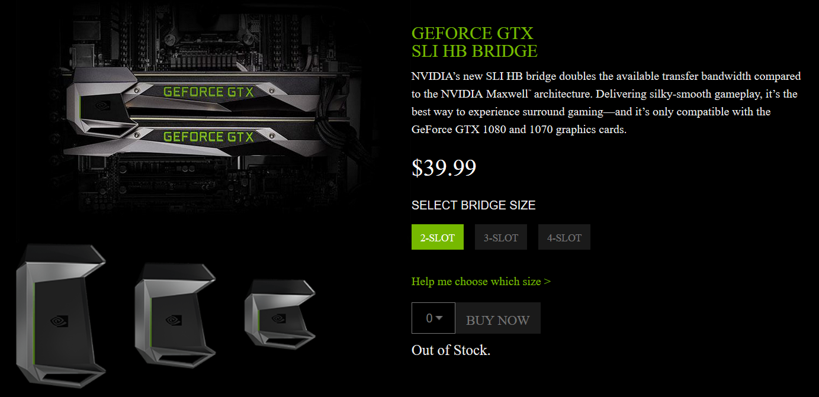The width and height of the screenshot is (819, 397).
Task: Click the SELECT BRIDGE SIZE label
Action: click(474, 206)
